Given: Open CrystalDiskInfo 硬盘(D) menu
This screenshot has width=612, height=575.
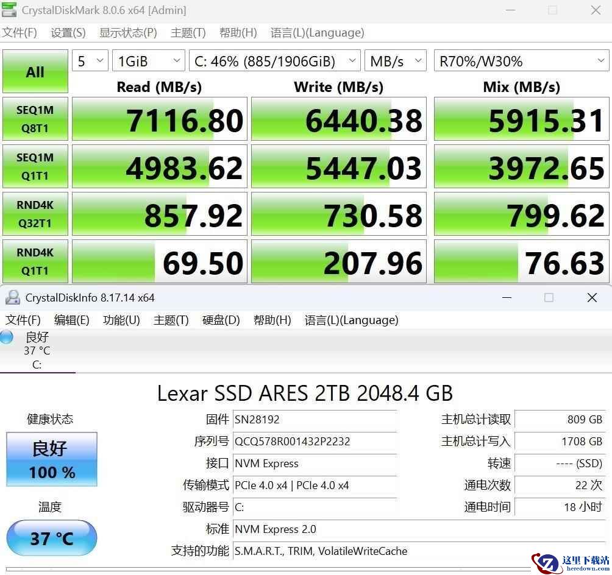Looking at the screenshot, I should click(x=221, y=320).
